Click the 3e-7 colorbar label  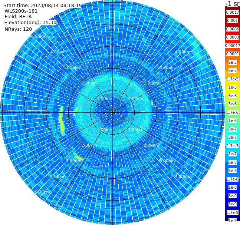tap(233, 137)
